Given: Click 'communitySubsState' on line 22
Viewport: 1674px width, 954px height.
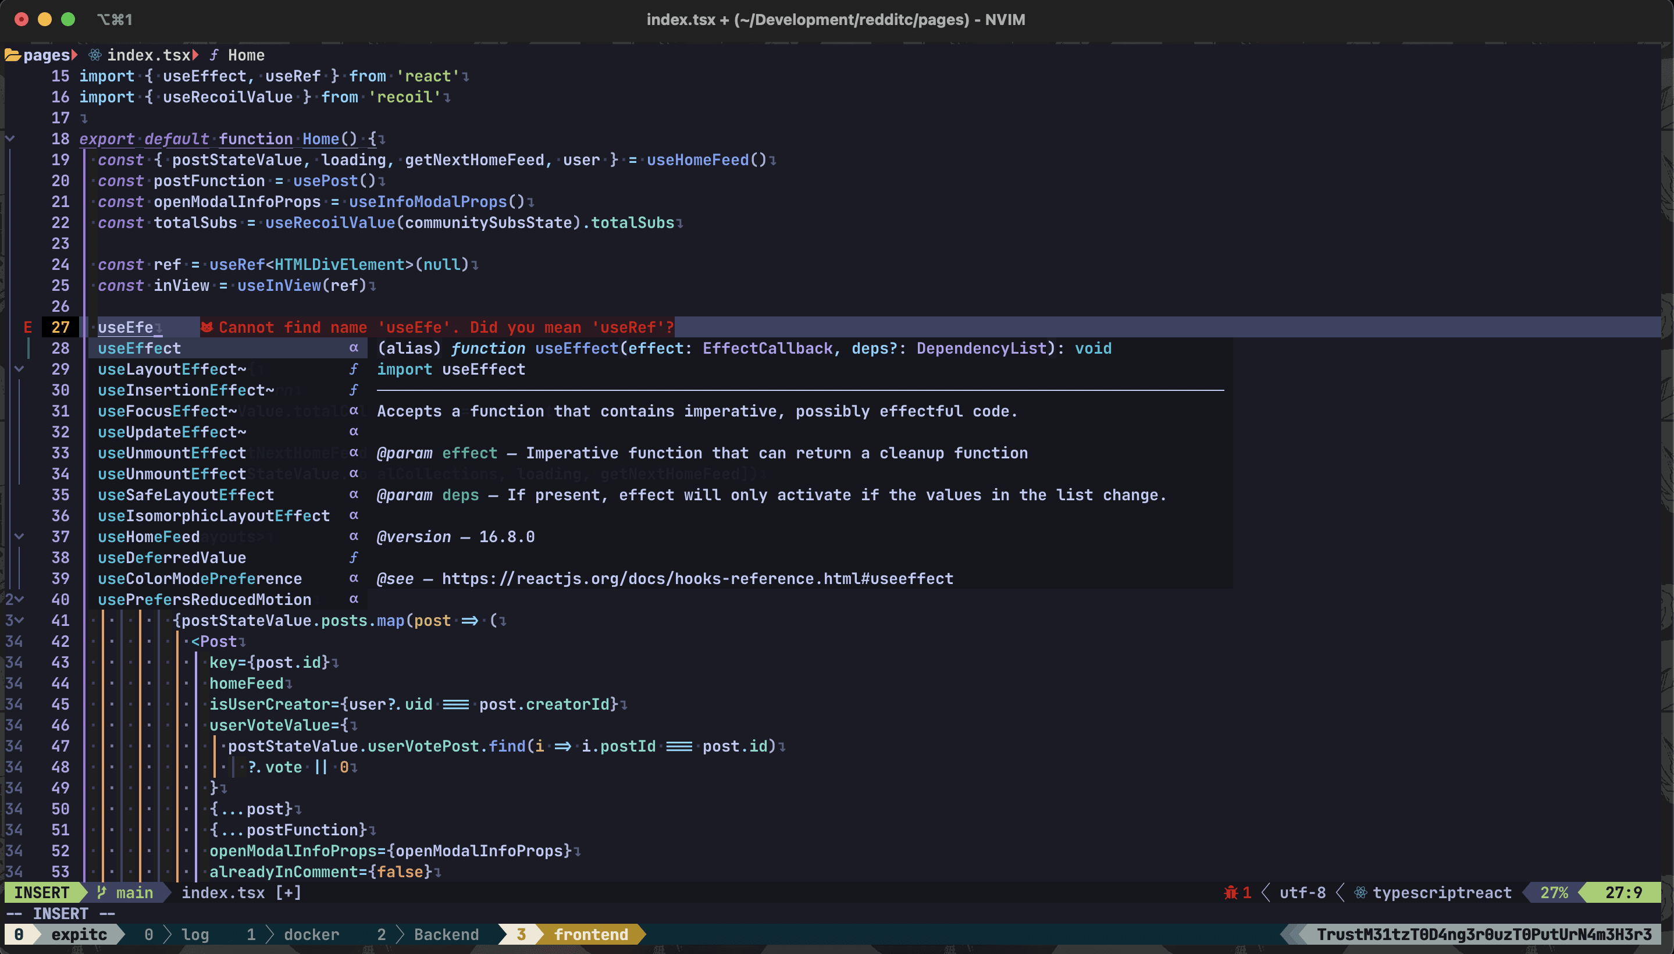Looking at the screenshot, I should [x=489, y=223].
